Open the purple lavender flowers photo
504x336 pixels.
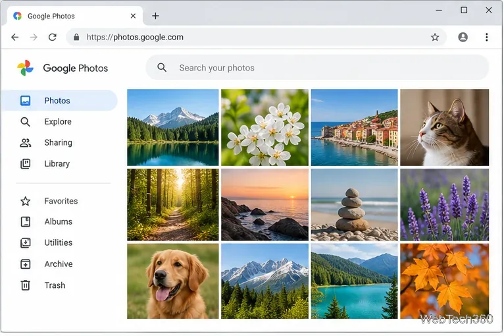(445, 205)
